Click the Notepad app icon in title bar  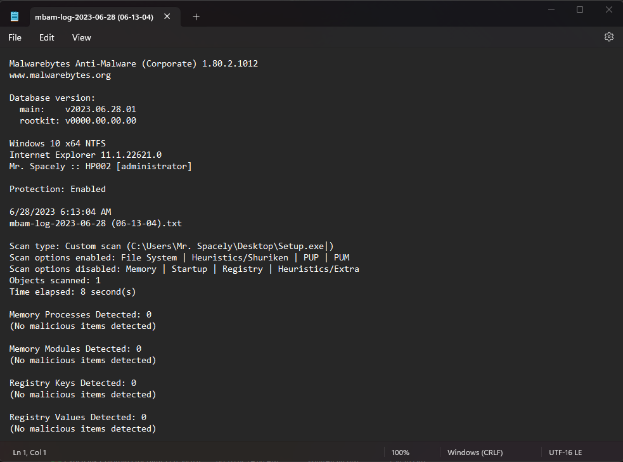pyautogui.click(x=15, y=16)
